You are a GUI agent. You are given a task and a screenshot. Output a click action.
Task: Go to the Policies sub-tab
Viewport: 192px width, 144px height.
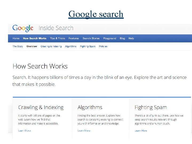pyautogui.click(x=103, y=46)
